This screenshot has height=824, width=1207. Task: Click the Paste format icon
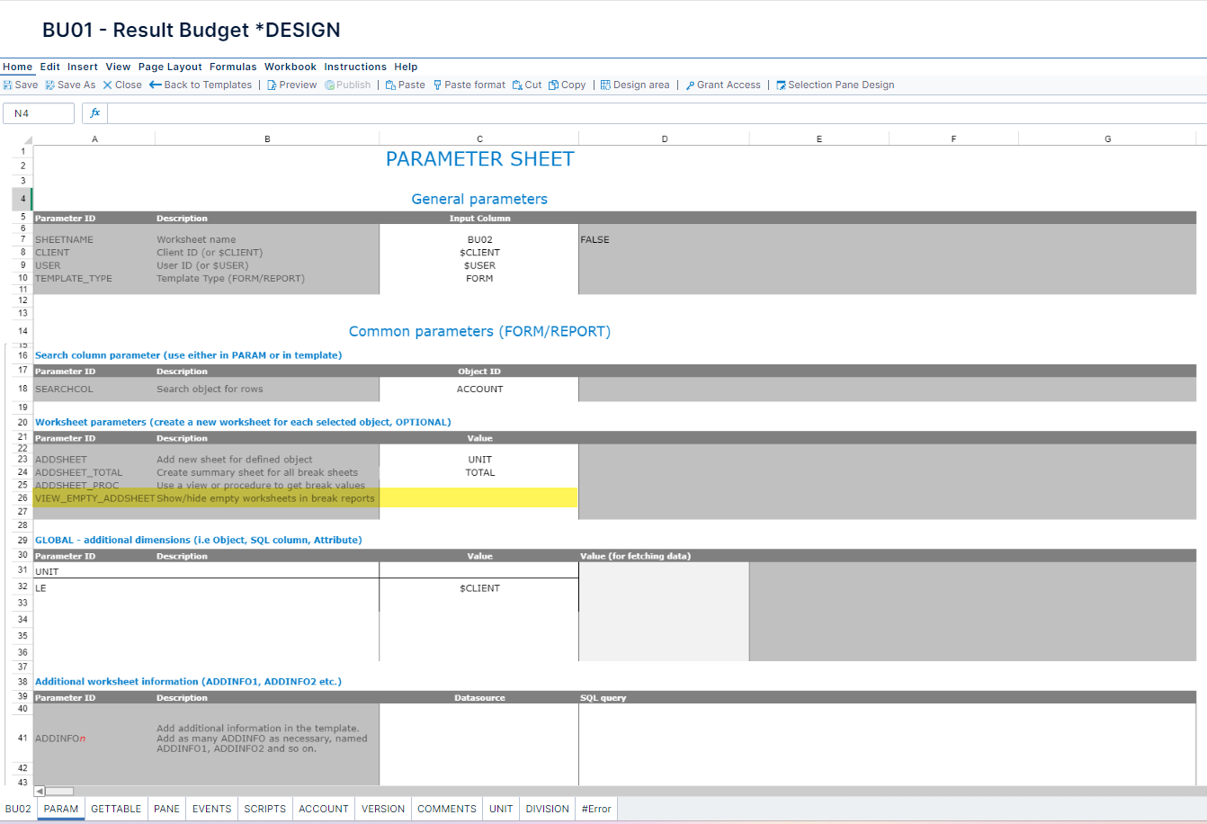[x=469, y=84]
